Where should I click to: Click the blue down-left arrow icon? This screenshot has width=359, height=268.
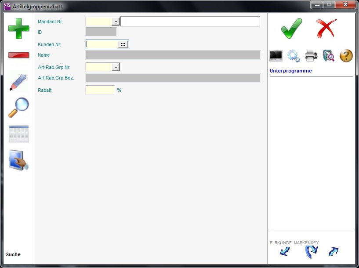click(x=285, y=252)
